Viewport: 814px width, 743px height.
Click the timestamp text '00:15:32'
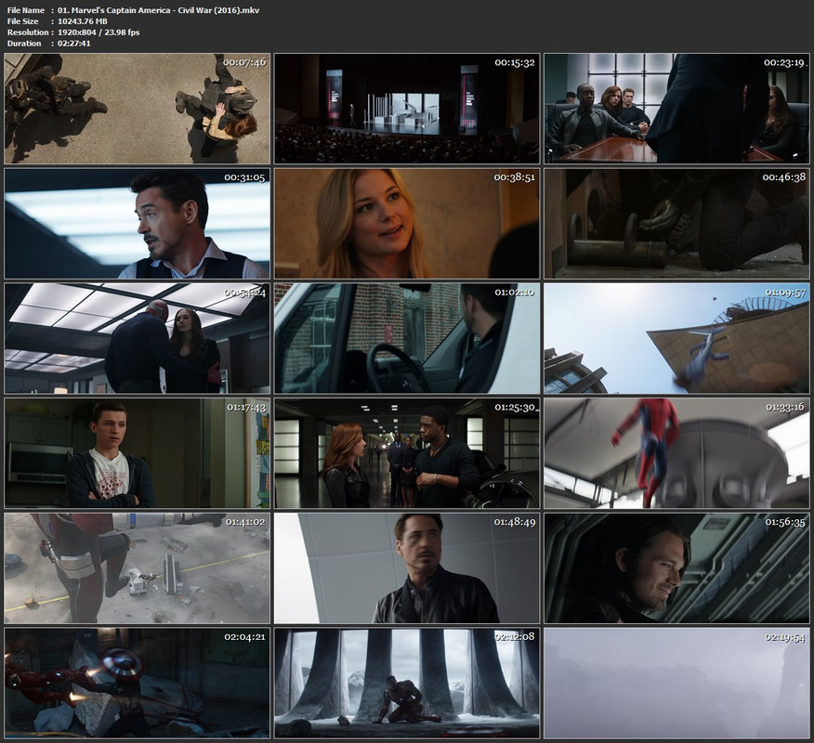tap(515, 62)
